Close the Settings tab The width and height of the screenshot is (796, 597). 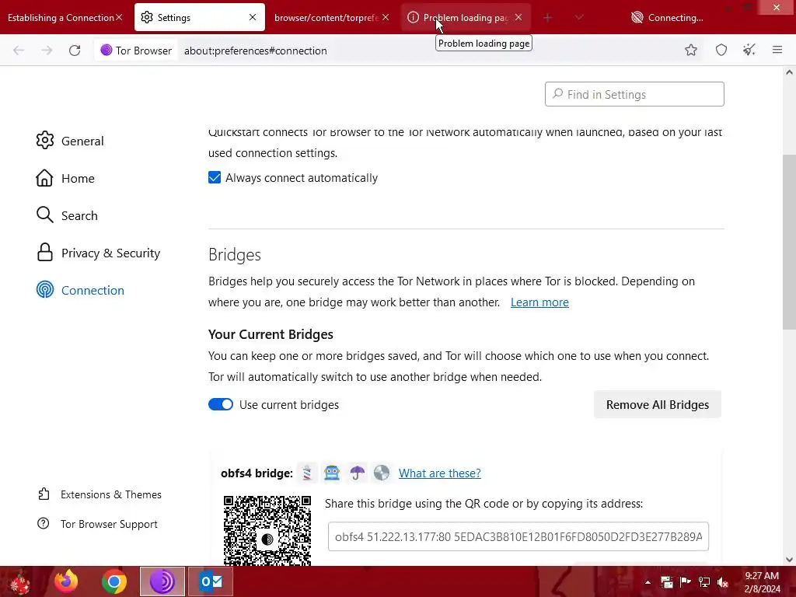tap(253, 17)
